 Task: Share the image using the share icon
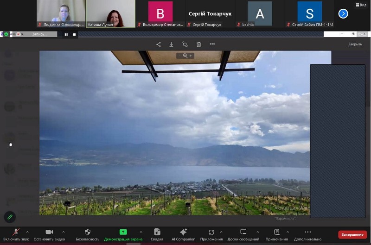coord(159,44)
